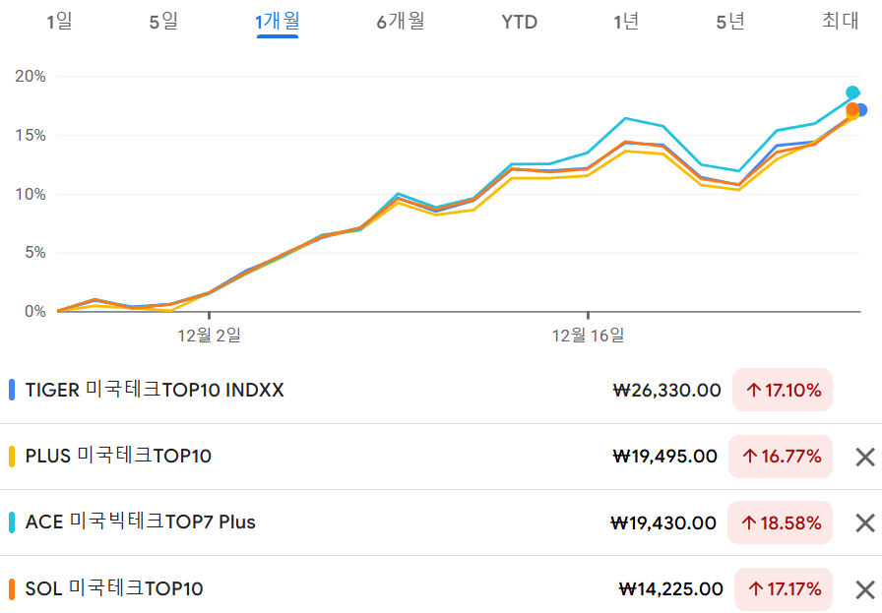Image resolution: width=882 pixels, height=613 pixels.
Task: Click the blue TIGER legend color bar
Action: (x=12, y=390)
